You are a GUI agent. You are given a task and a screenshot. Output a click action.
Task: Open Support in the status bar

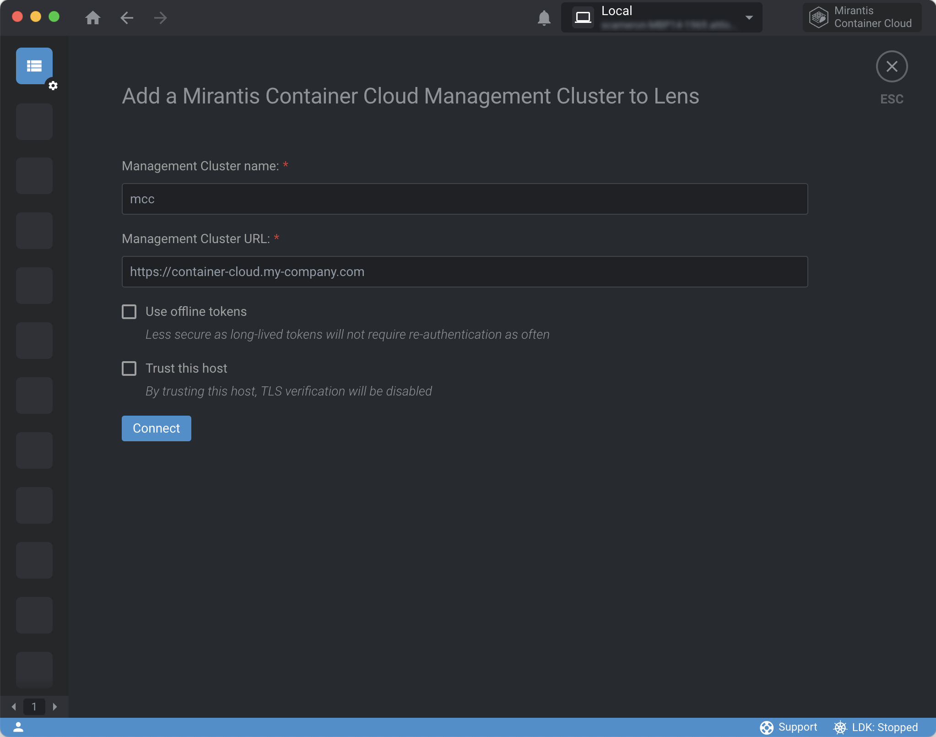789,727
